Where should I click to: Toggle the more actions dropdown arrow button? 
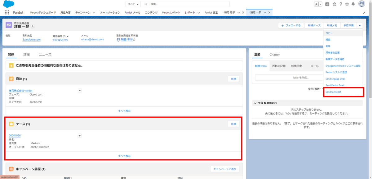click(360, 25)
